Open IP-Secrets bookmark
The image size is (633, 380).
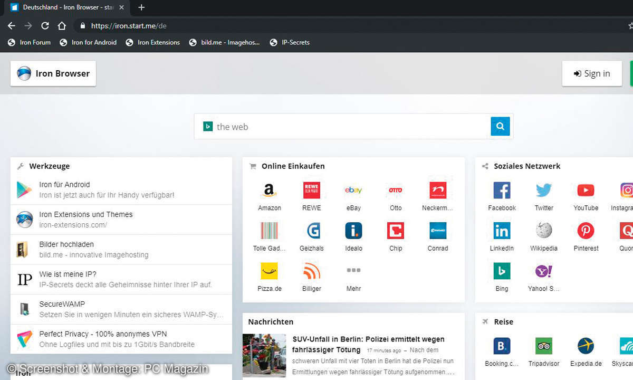tap(290, 42)
